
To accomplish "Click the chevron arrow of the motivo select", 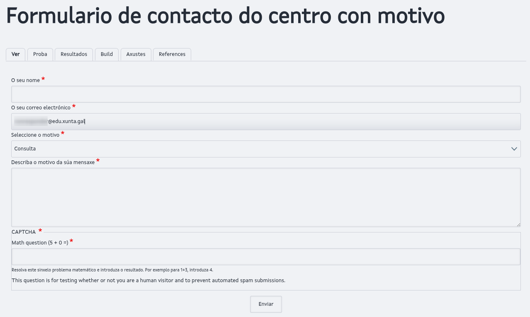I will click(x=514, y=149).
